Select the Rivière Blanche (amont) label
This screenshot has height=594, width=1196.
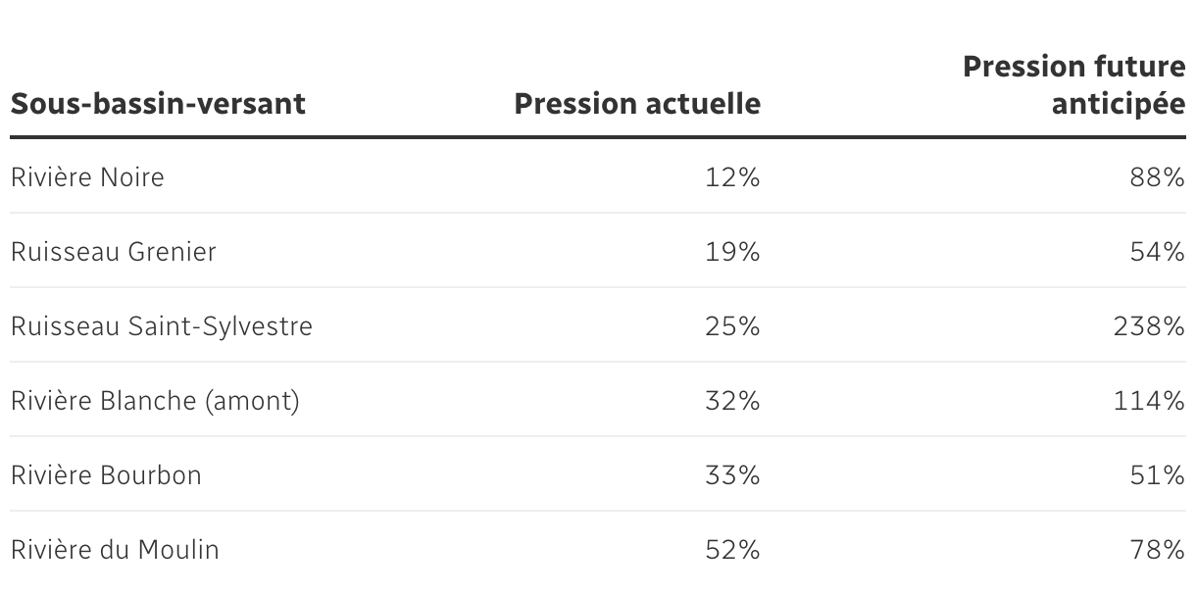click(155, 401)
